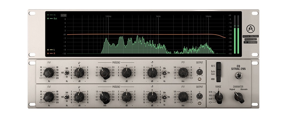This screenshot has height=120, width=288.
Task: Click the top row PRÄSENZ label
Action: pos(116,63)
